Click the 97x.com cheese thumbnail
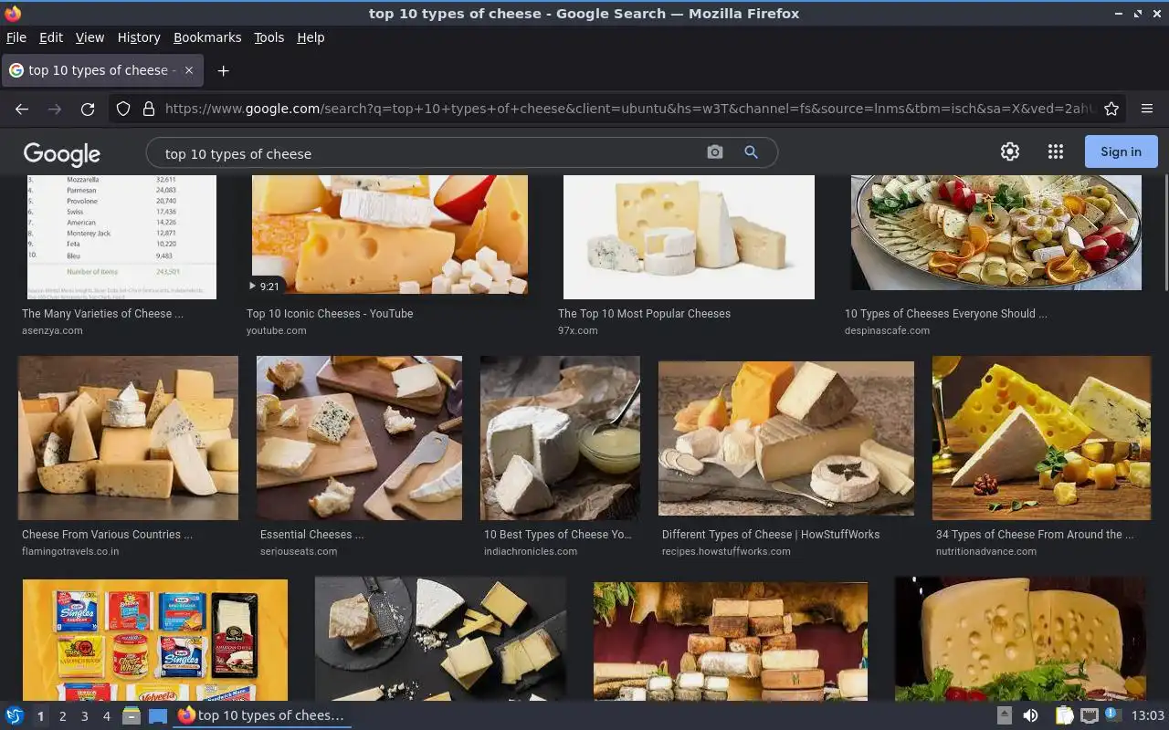The image size is (1169, 730). pos(689,236)
